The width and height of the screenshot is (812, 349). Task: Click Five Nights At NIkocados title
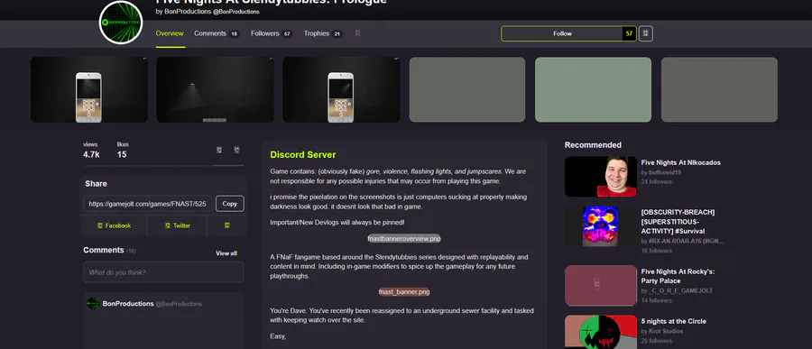click(680, 162)
